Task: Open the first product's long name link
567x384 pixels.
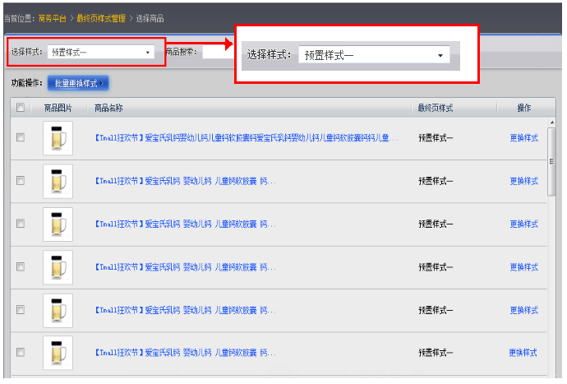Action: tap(247, 138)
